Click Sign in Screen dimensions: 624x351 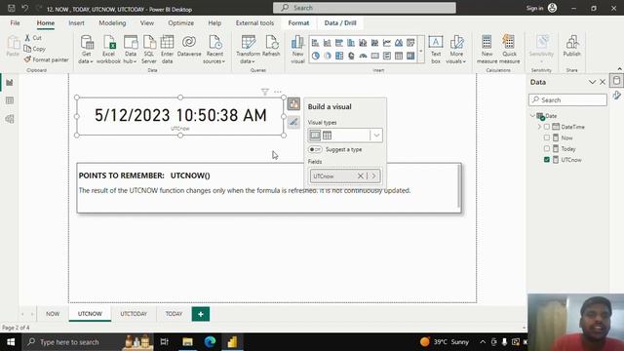tap(542, 8)
